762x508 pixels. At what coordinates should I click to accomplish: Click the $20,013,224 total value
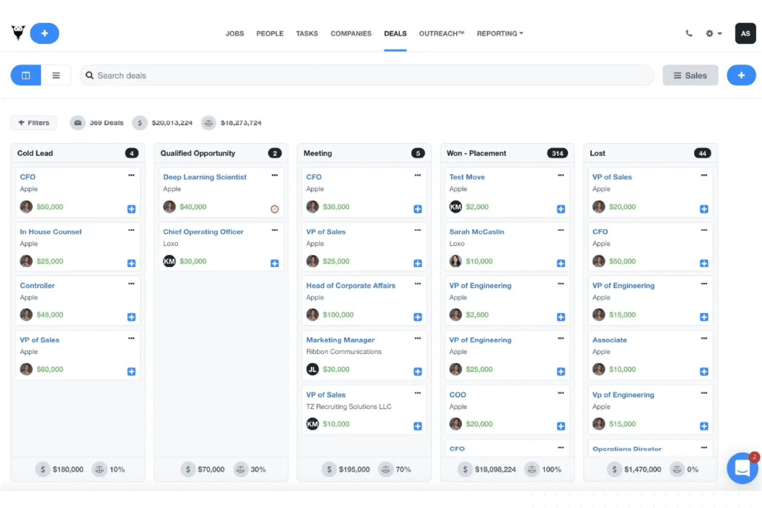tap(163, 123)
